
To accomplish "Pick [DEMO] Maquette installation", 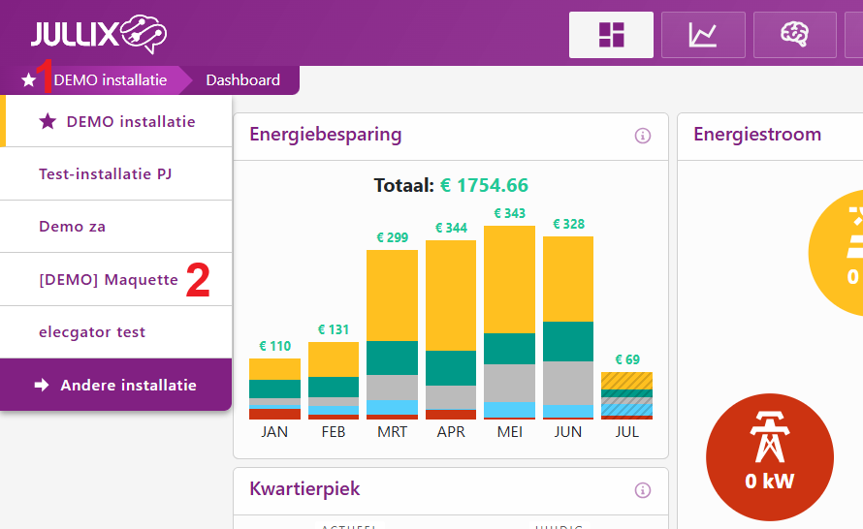I will coord(109,280).
